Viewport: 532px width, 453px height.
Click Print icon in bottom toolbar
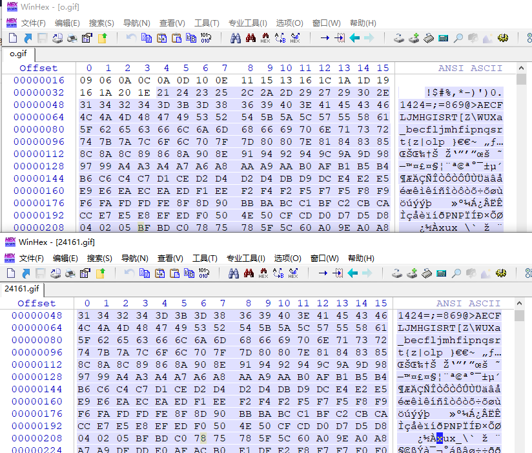click(70, 273)
